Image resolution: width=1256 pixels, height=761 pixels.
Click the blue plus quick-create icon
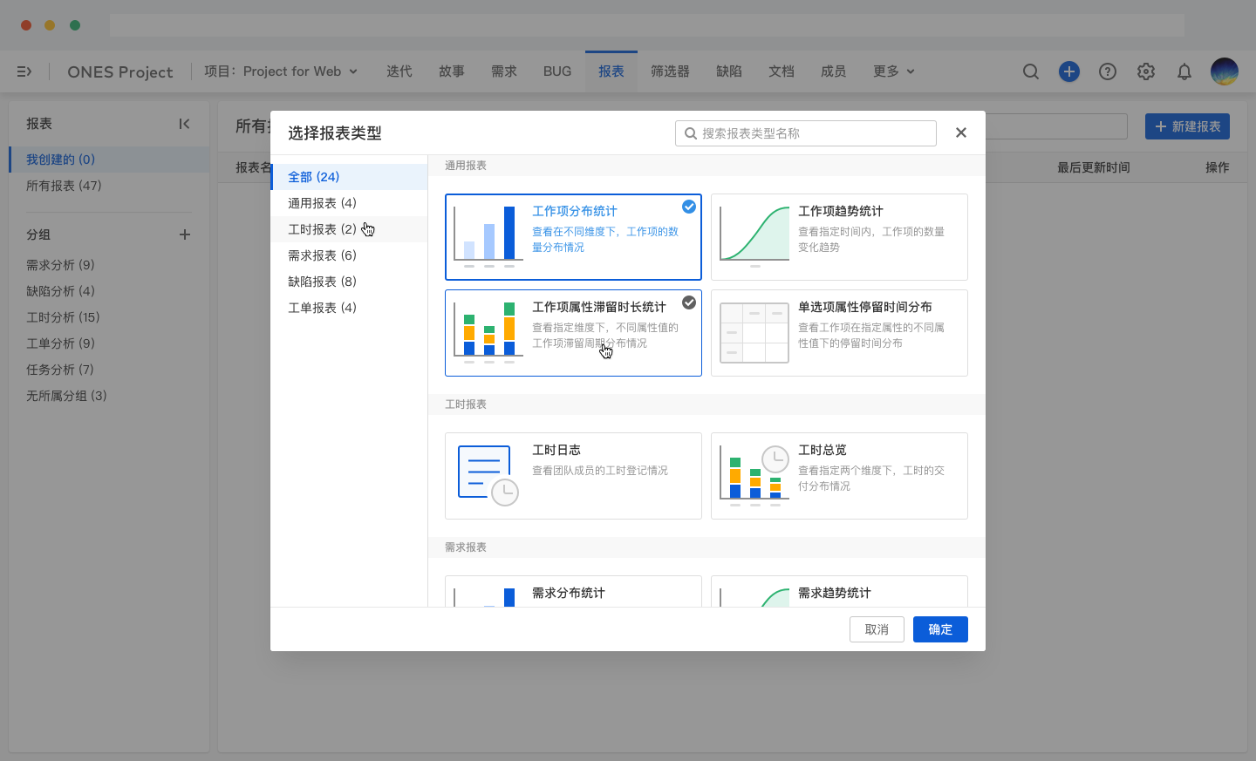[x=1069, y=71]
